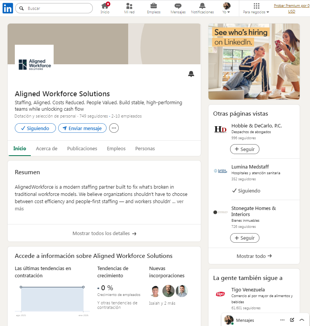This screenshot has width=310, height=326.
Task: Open Lumina Medstaff page
Action: pos(250,167)
